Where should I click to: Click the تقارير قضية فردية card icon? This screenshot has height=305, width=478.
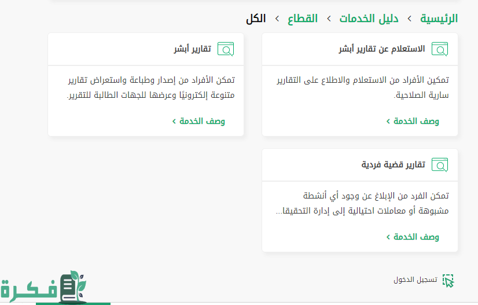tap(440, 165)
